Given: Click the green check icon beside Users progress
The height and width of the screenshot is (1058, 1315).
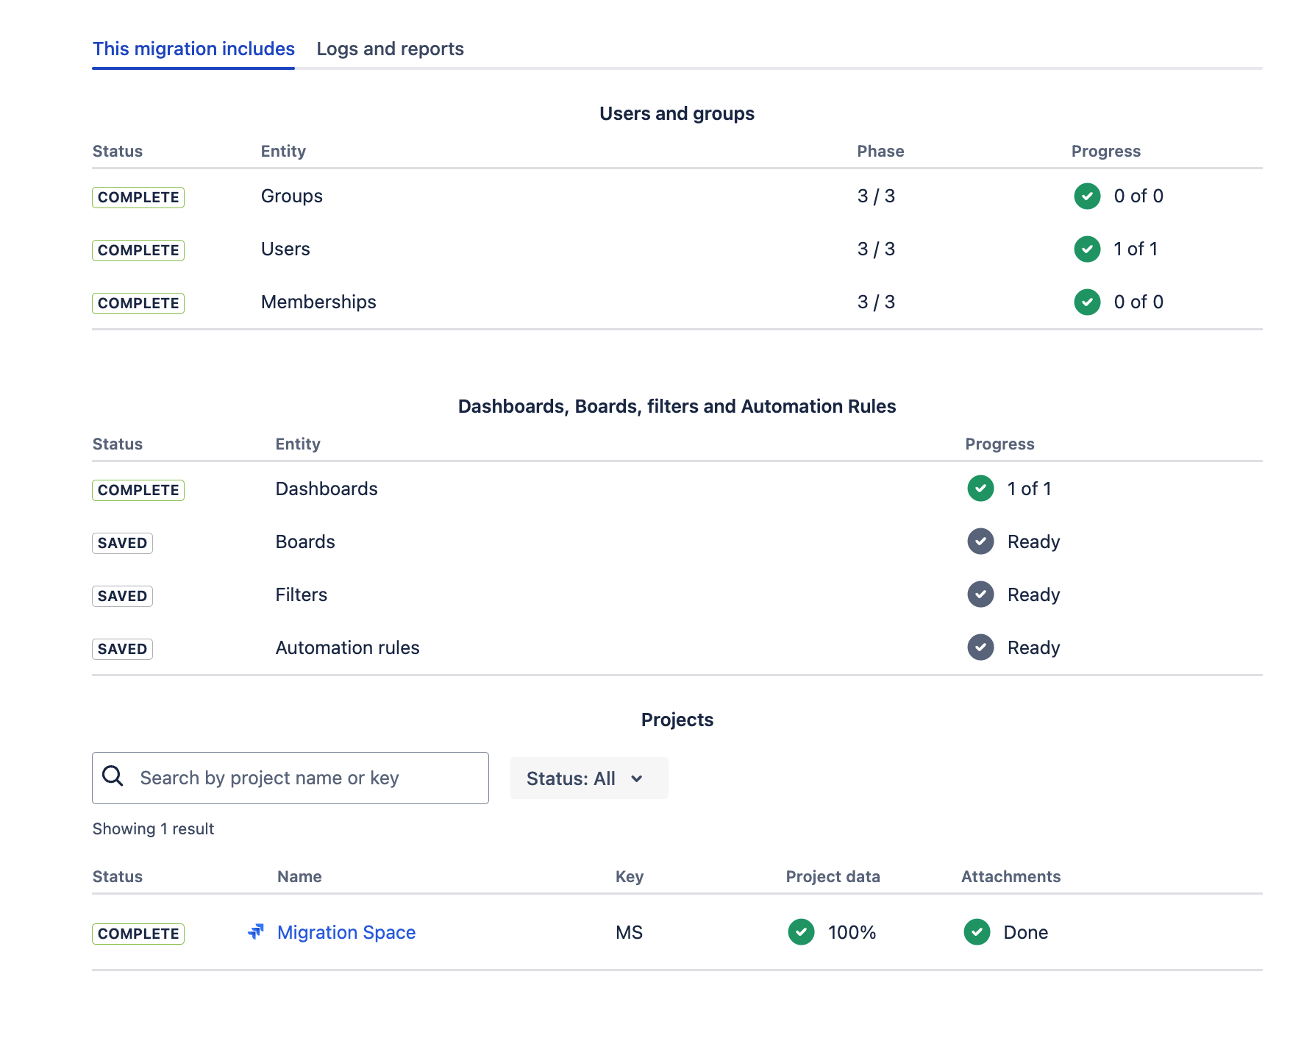Looking at the screenshot, I should click(x=1087, y=249).
